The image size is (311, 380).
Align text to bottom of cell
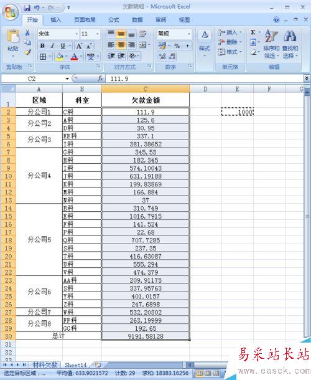pyautogui.click(x=131, y=34)
